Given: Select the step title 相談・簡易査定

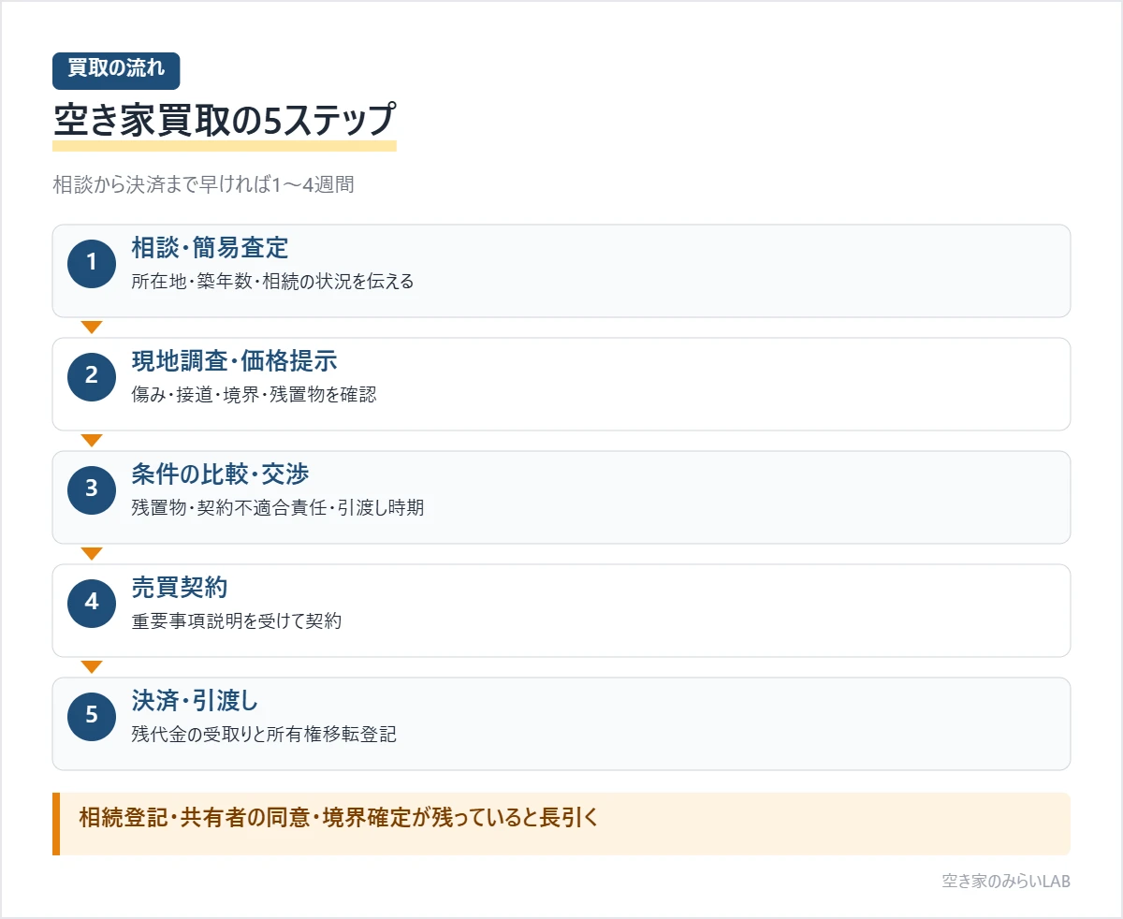Looking at the screenshot, I should [210, 248].
